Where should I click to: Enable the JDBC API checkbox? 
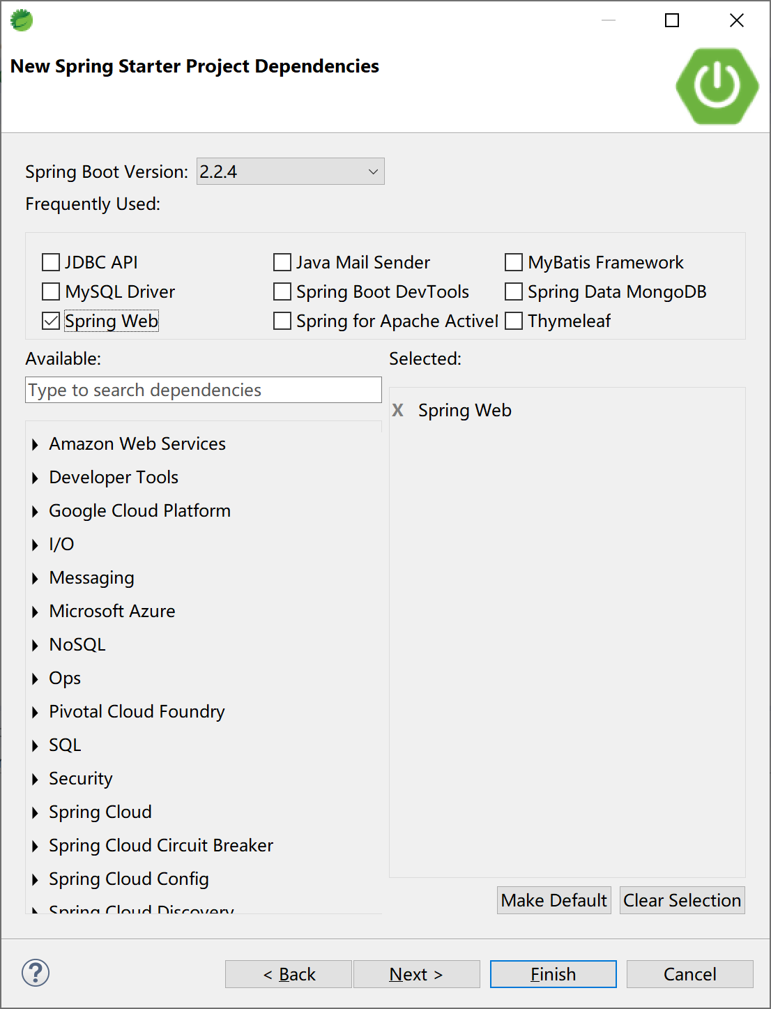[51, 262]
